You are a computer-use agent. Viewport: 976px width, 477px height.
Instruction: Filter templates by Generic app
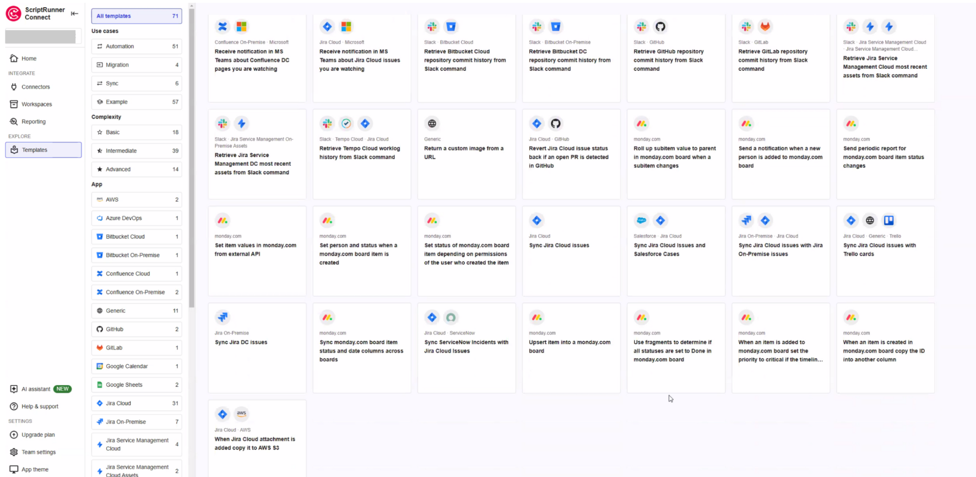(x=137, y=311)
